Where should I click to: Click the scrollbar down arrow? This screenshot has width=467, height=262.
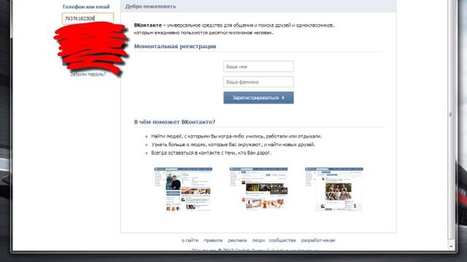[x=451, y=246]
